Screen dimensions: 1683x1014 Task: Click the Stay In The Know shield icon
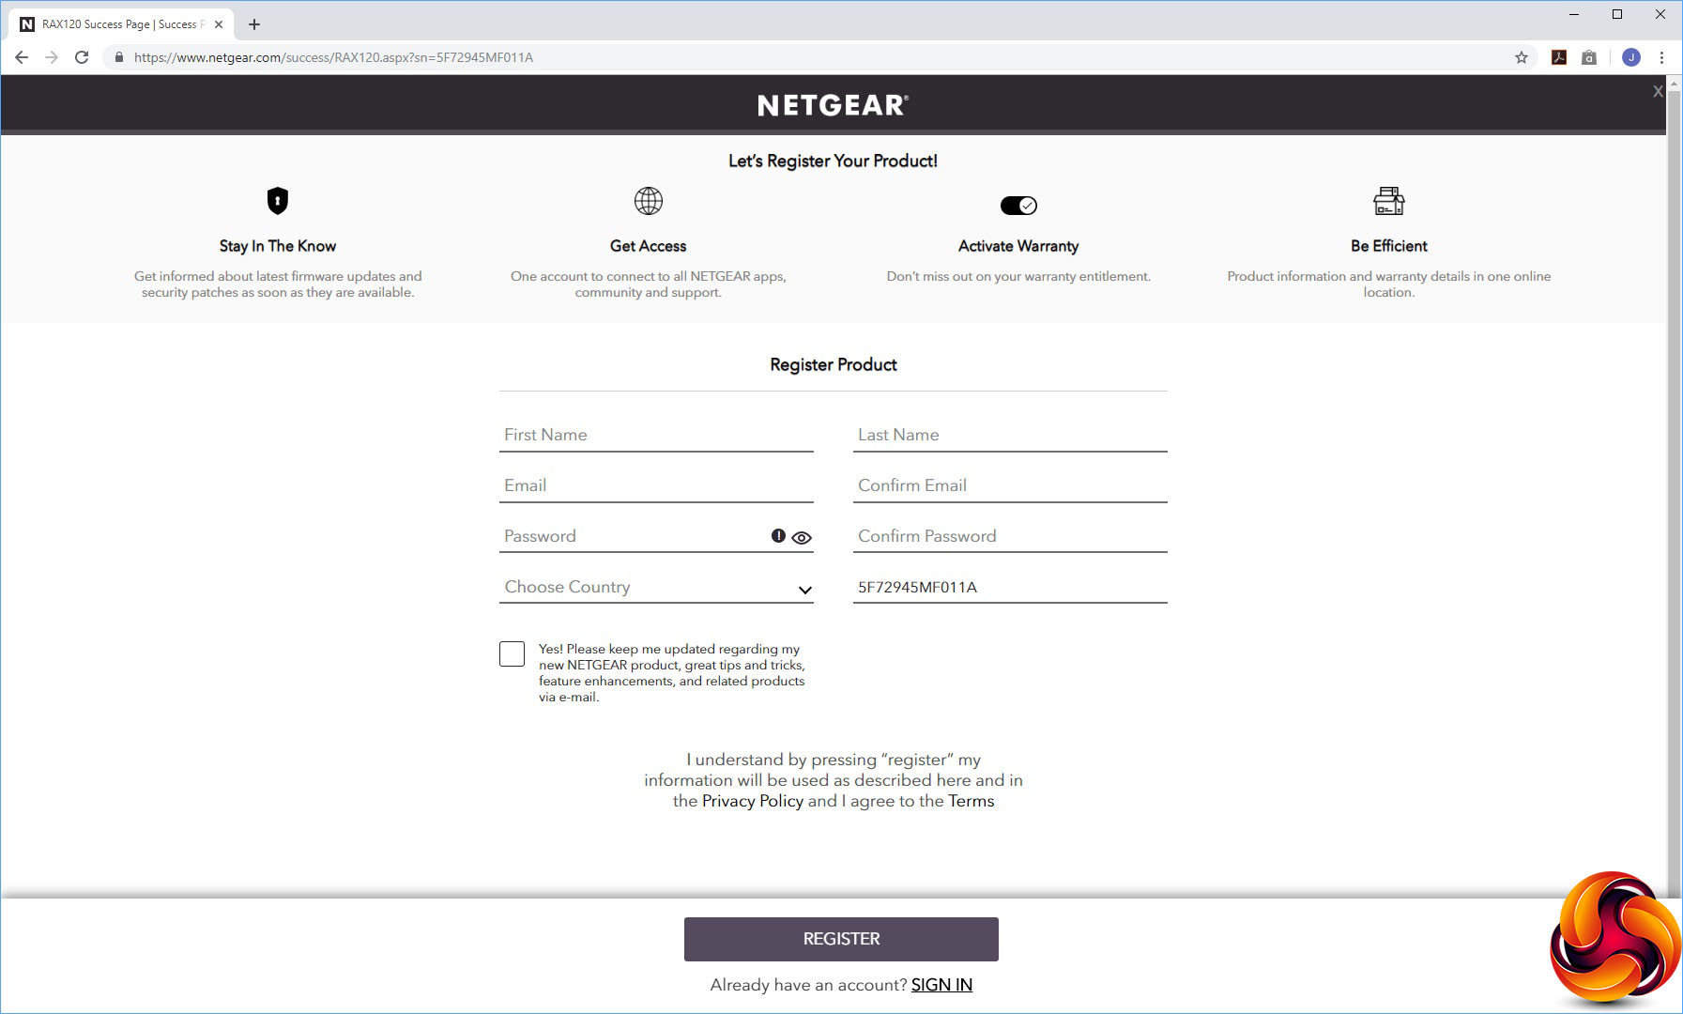coord(278,201)
